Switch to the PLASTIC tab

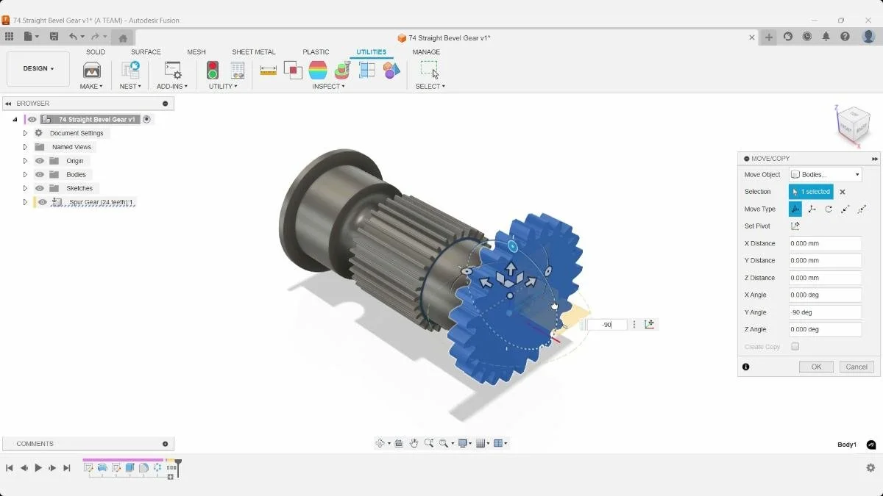(316, 52)
